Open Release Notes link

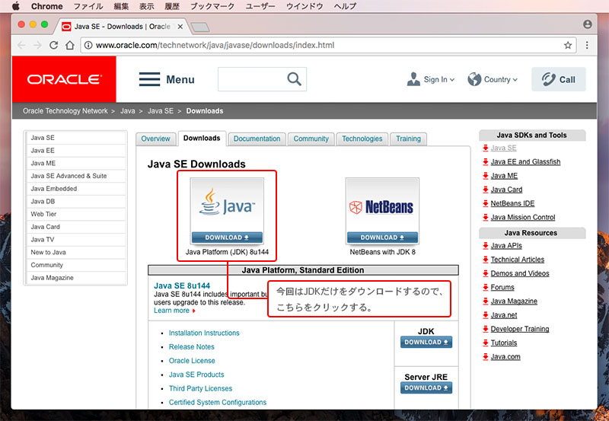coord(192,347)
